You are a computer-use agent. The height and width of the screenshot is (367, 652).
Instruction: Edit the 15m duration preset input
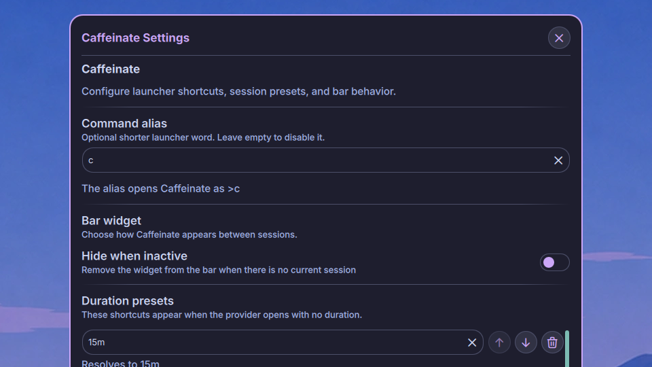pos(283,343)
